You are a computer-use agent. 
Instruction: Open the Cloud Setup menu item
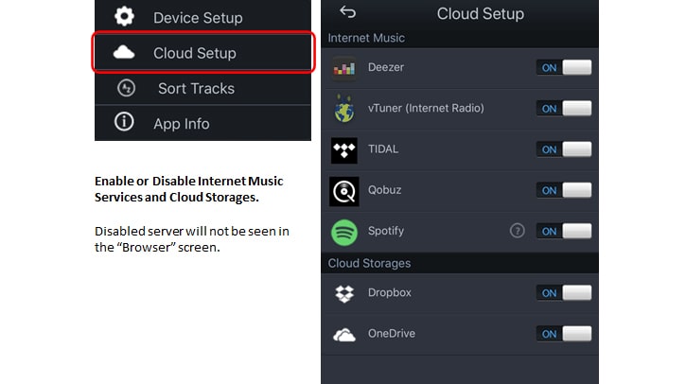pyautogui.click(x=203, y=52)
